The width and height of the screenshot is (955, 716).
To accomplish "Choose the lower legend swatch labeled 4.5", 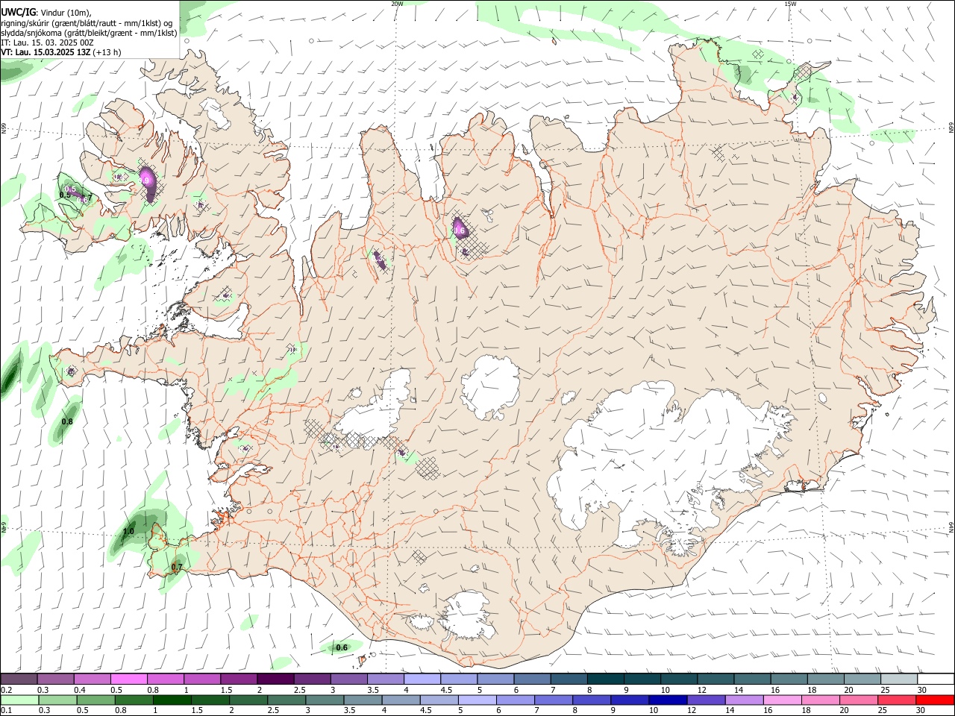I will pos(439,700).
